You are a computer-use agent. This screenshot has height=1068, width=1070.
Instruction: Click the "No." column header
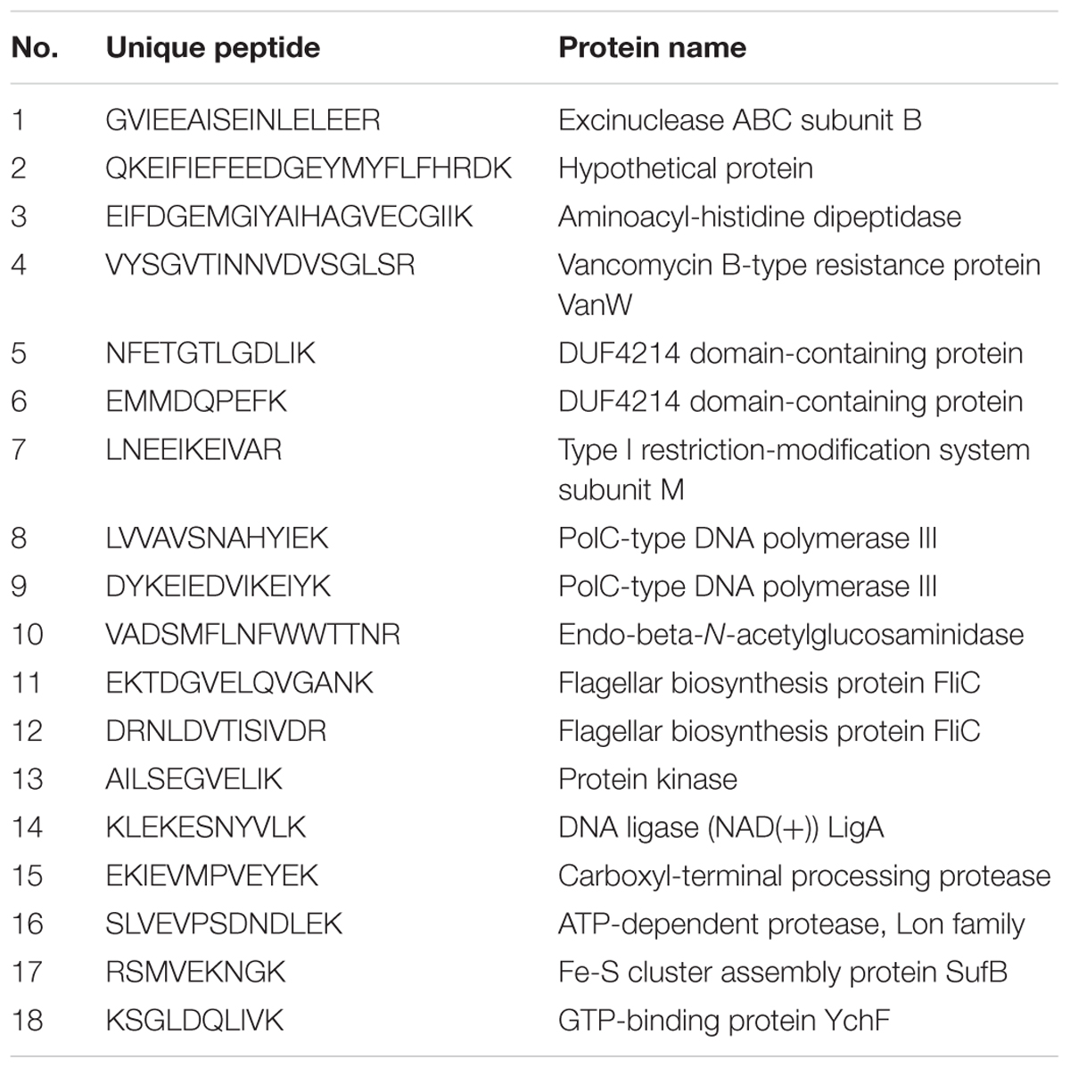[35, 47]
